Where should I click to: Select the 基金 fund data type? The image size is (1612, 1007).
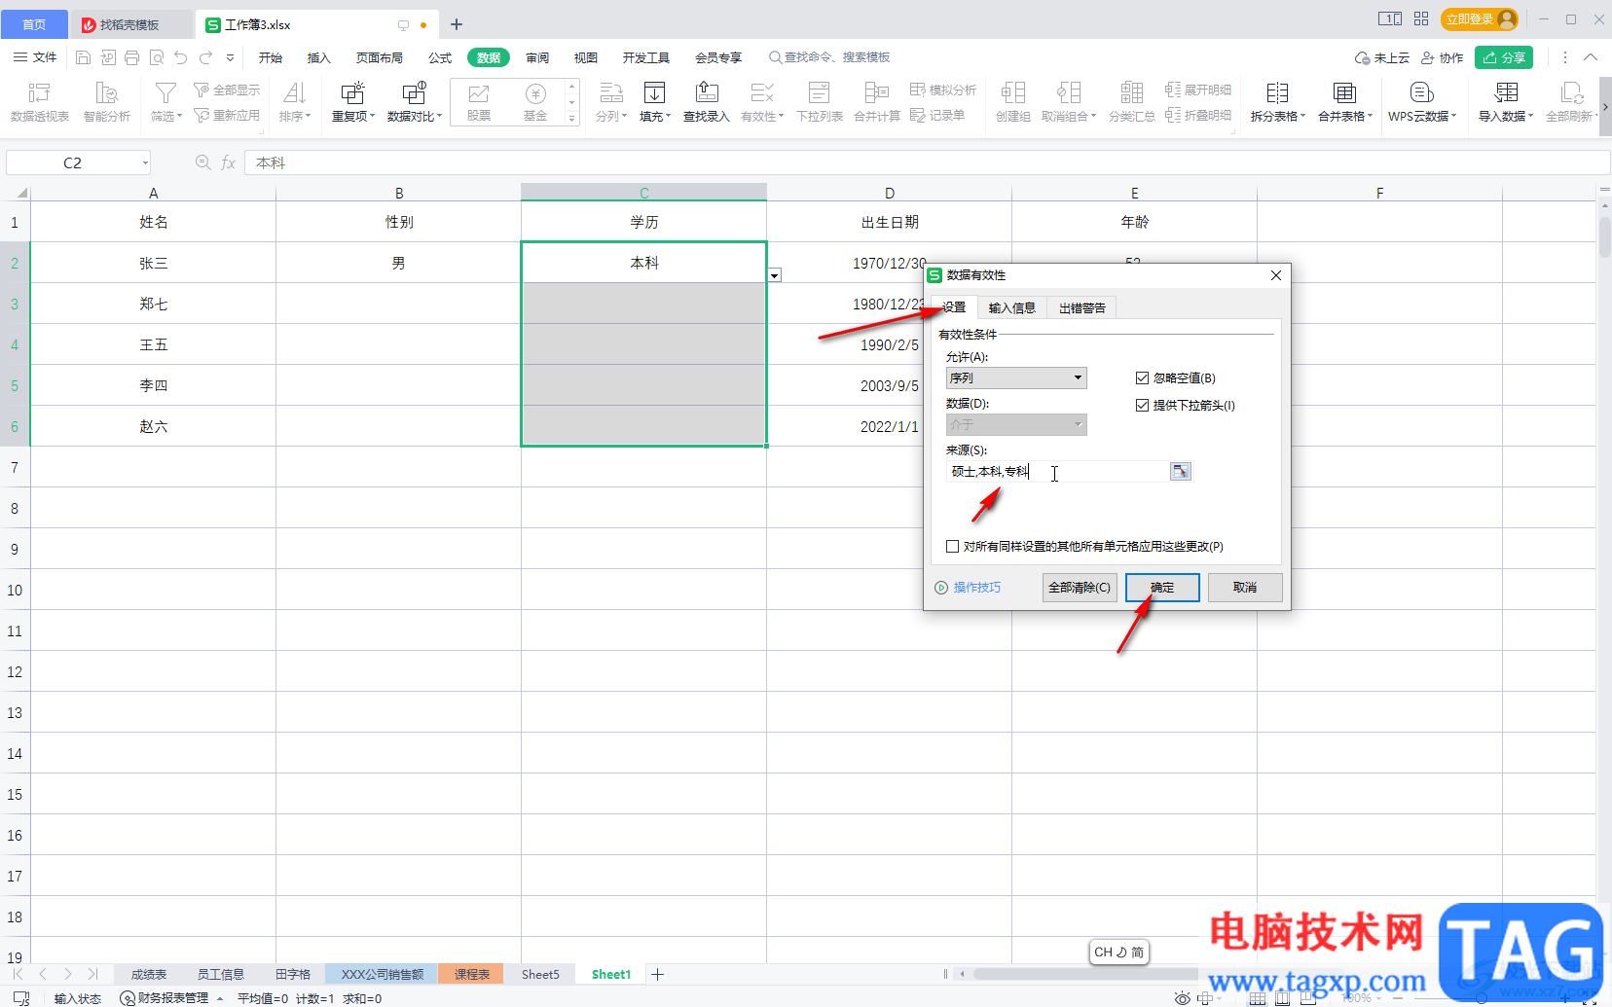click(534, 102)
